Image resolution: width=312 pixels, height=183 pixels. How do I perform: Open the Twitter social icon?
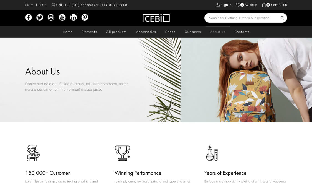tap(40, 17)
